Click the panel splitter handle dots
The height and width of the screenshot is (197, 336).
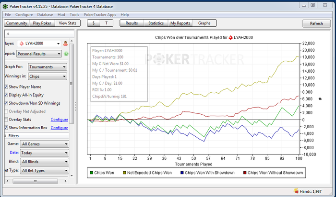coord(75,107)
